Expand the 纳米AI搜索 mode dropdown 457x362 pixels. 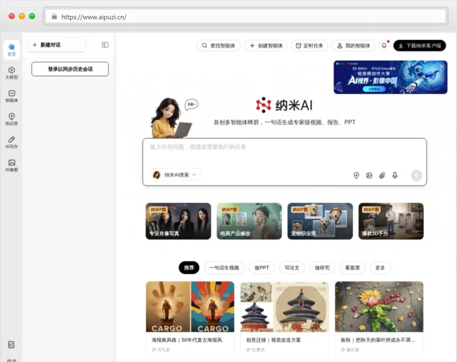point(174,175)
